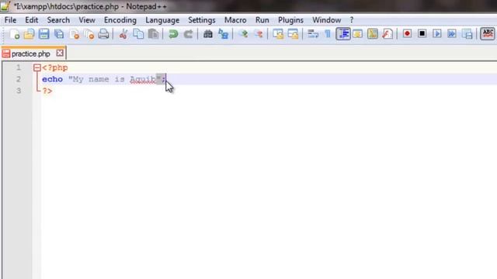Click line number 2 in margin
The width and height of the screenshot is (497, 279).
(19, 79)
